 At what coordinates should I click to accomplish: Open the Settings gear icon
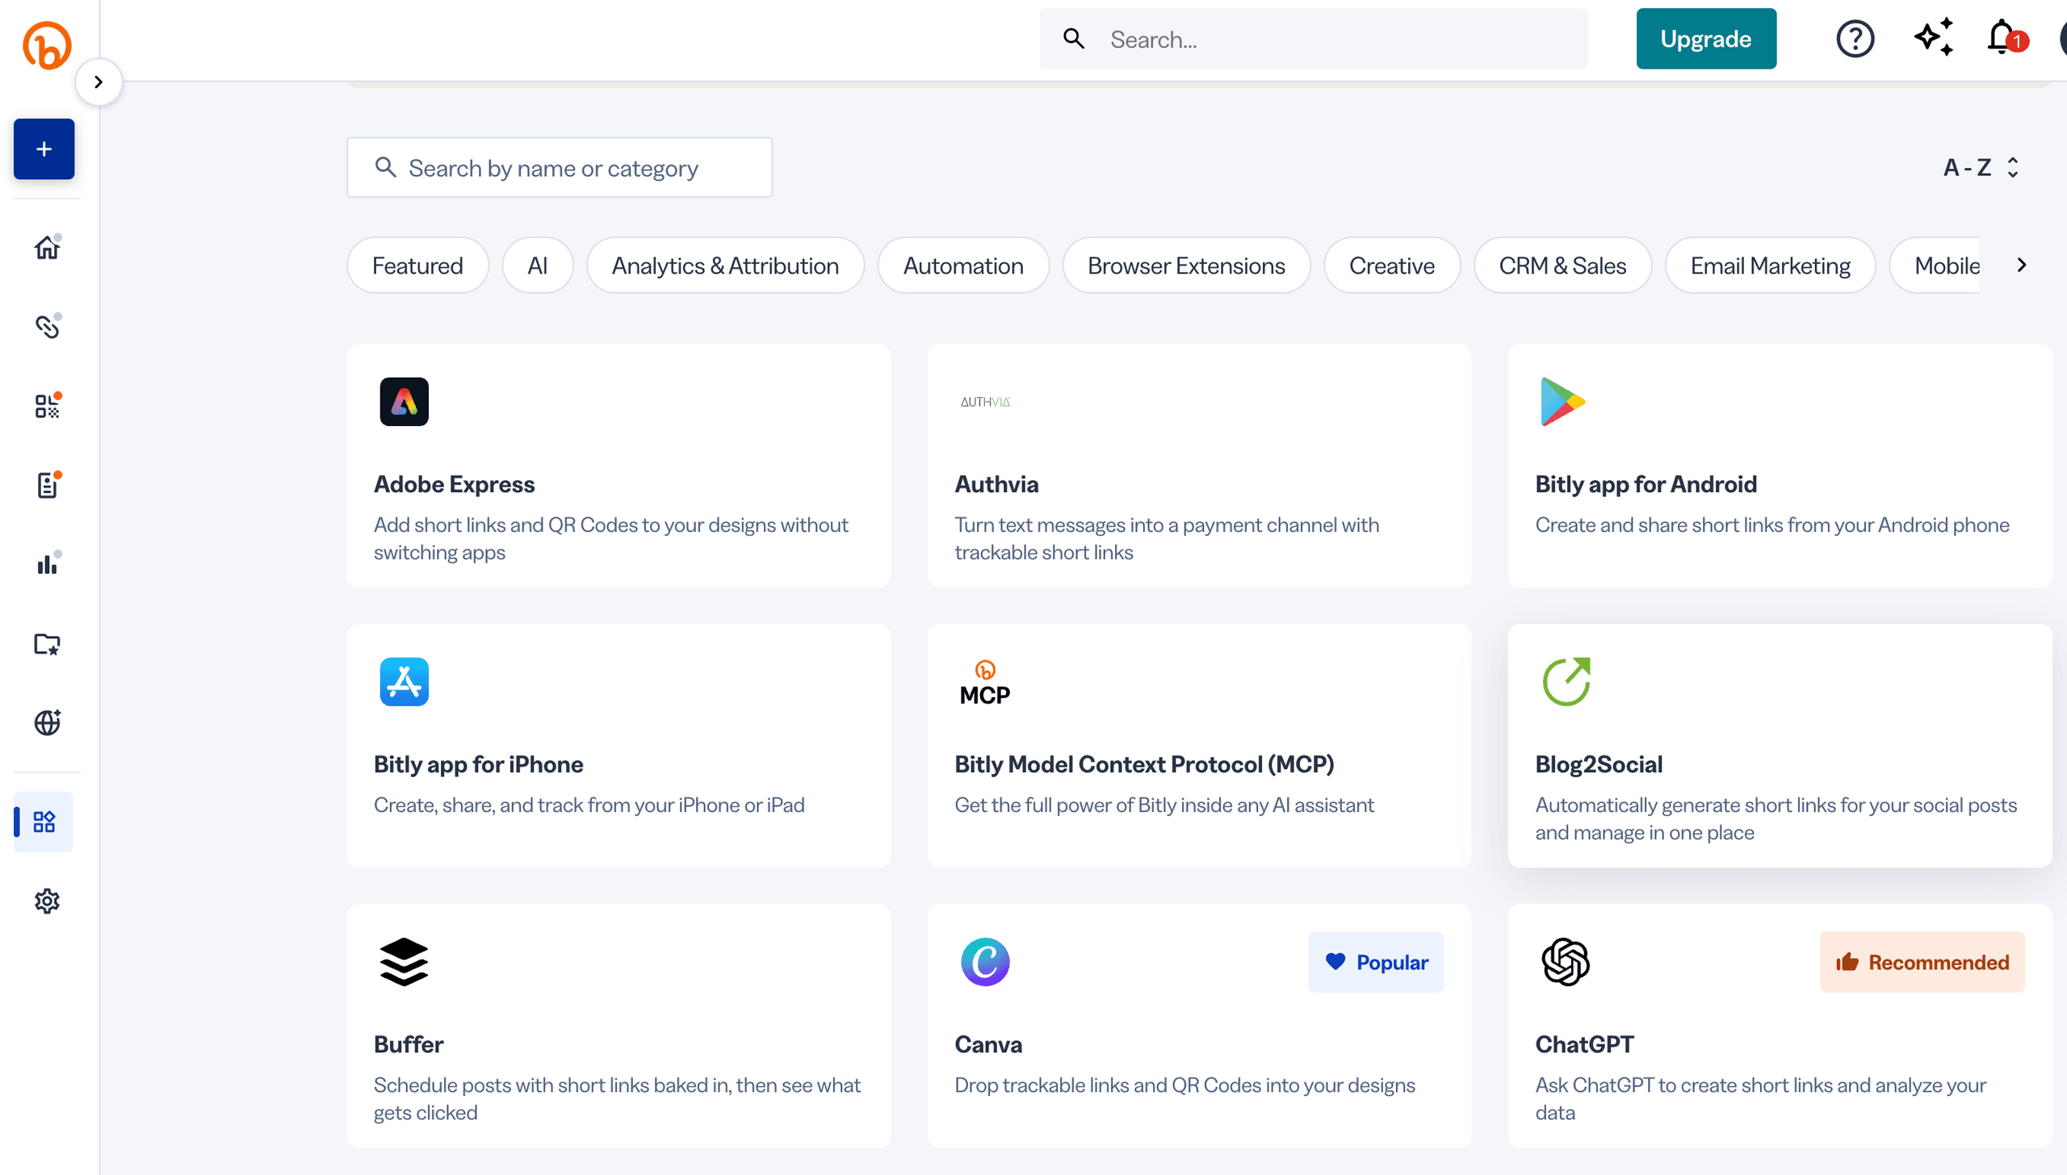pos(47,901)
